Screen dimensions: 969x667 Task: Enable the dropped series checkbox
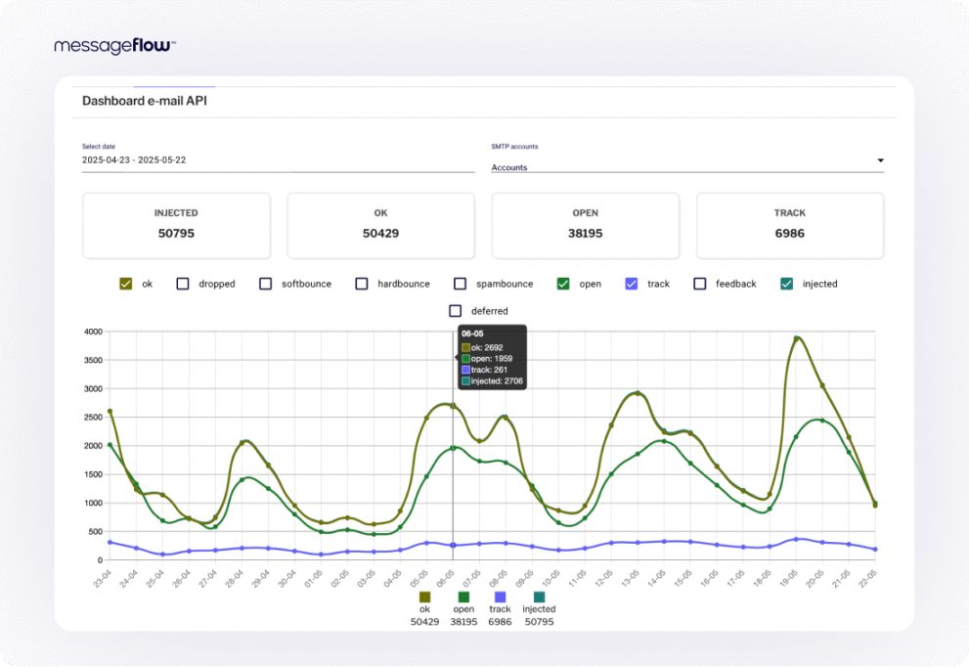tap(183, 284)
